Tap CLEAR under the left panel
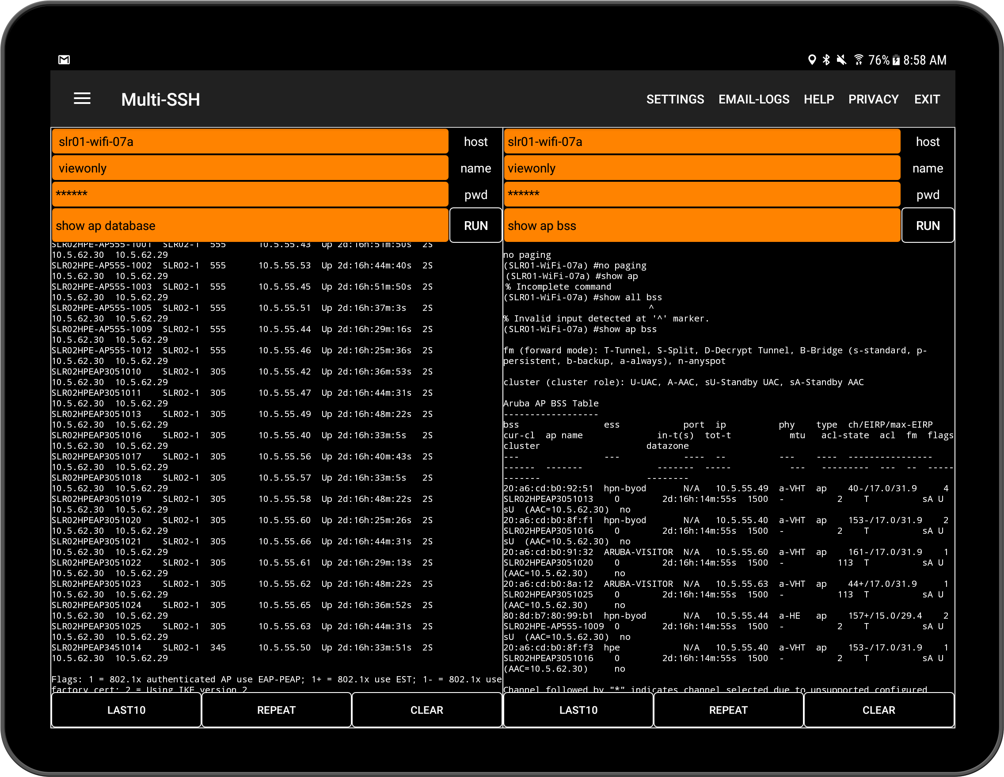The height and width of the screenshot is (777, 1004). click(426, 710)
